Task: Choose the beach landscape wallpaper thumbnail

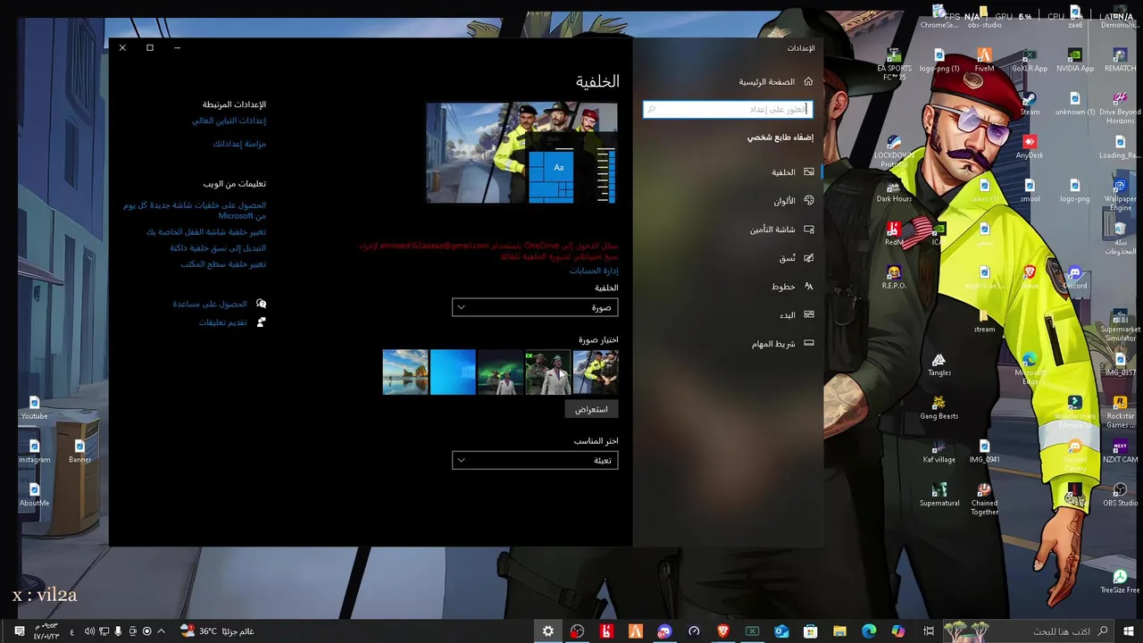Action: point(405,372)
